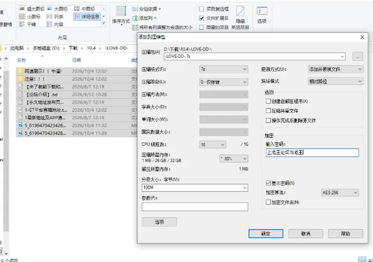Choose the 平铺 layout option
The image size is (373, 262).
click(28, 24)
